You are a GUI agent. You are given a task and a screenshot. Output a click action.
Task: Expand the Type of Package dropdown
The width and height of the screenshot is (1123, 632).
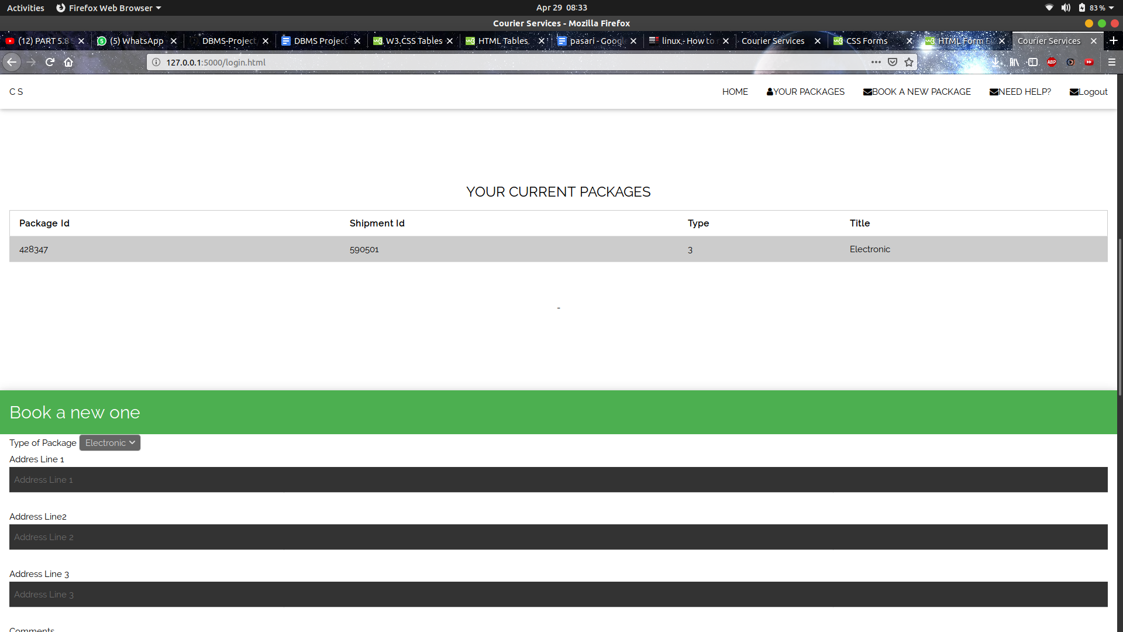(x=110, y=443)
